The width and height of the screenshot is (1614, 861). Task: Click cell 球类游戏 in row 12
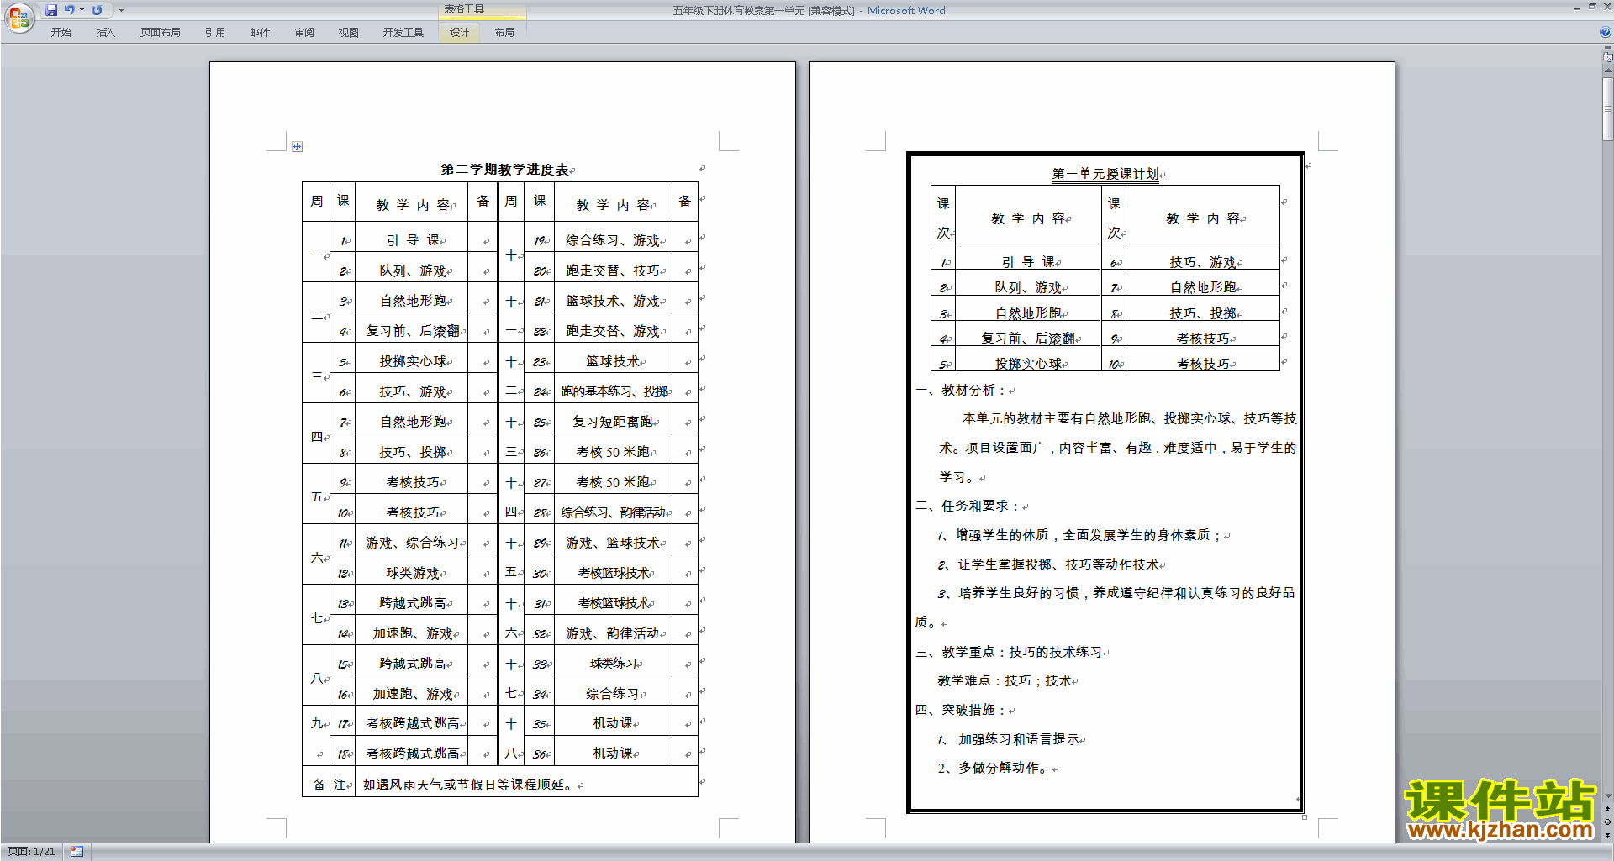[413, 573]
